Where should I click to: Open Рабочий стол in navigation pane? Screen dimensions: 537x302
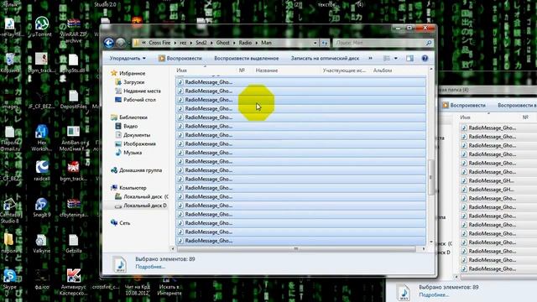(139, 100)
